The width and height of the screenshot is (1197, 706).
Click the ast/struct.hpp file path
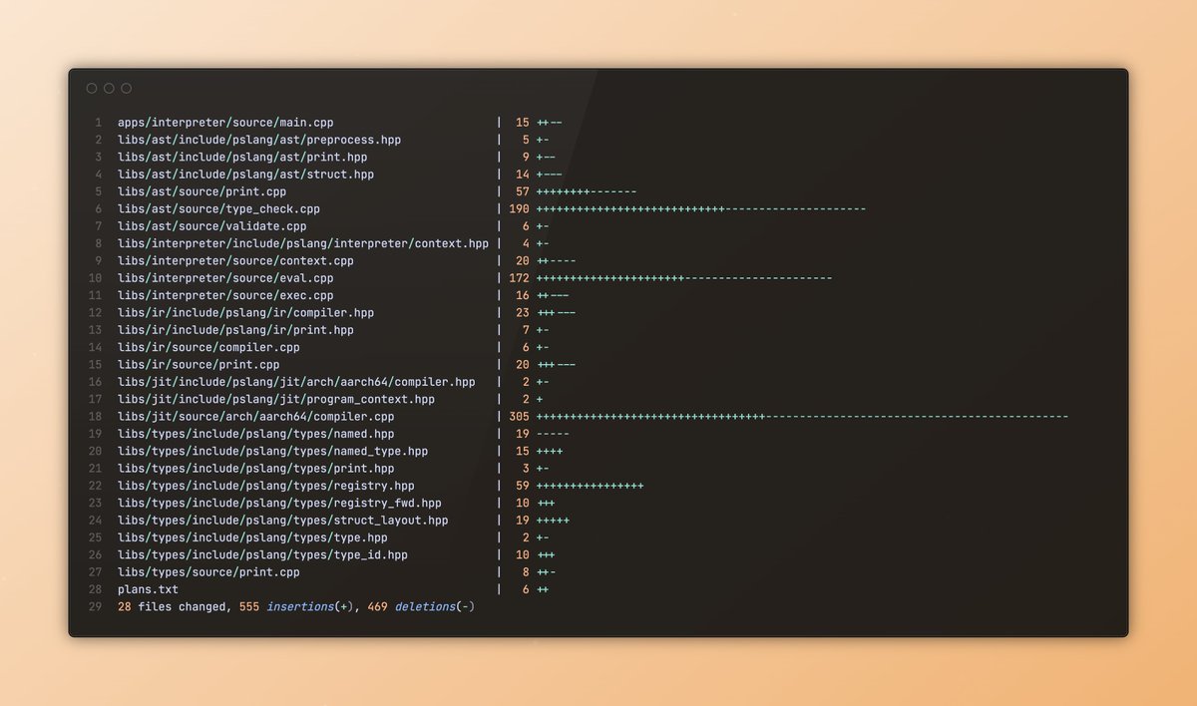tap(245, 175)
